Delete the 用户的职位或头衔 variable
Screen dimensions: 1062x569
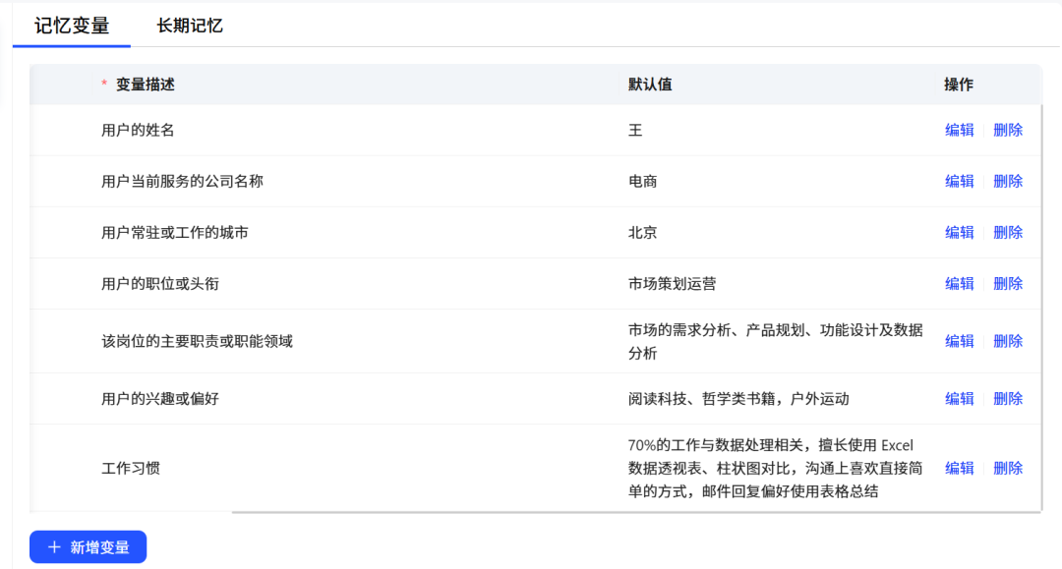pos(1008,283)
